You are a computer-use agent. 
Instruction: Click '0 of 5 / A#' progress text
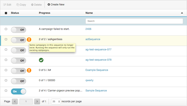click(x=45, y=70)
